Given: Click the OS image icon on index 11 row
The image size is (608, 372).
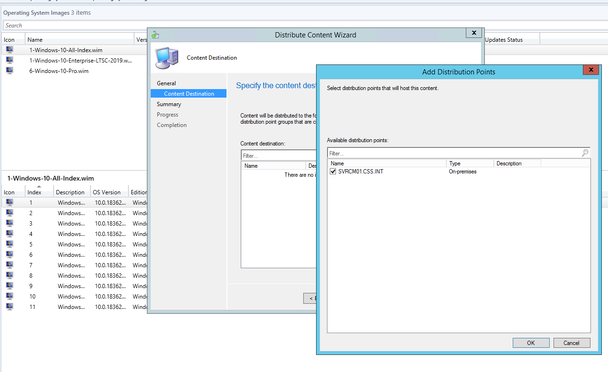Looking at the screenshot, I should [x=9, y=307].
